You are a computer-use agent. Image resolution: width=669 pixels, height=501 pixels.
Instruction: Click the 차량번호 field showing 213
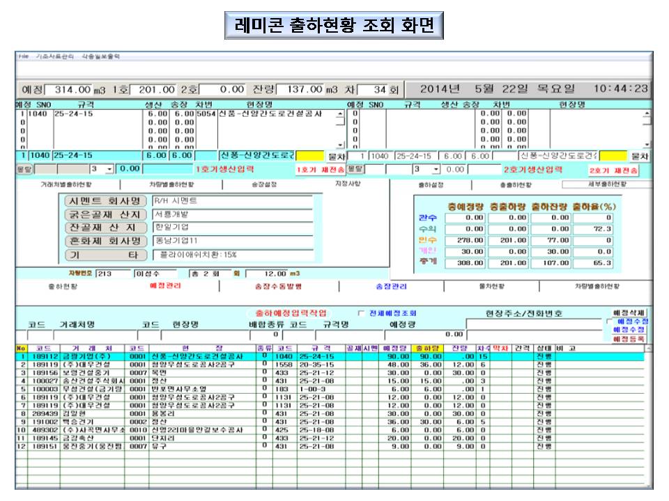(x=113, y=273)
